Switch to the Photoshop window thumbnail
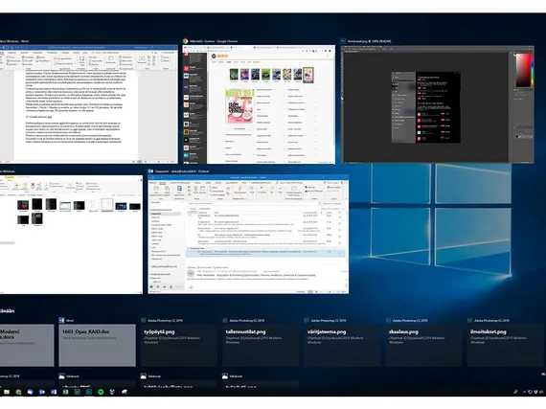Viewport: 546px width, 409px height. [438, 103]
